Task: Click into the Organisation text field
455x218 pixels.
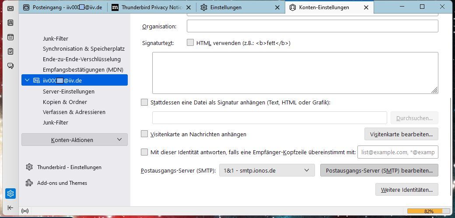Action: click(312, 26)
